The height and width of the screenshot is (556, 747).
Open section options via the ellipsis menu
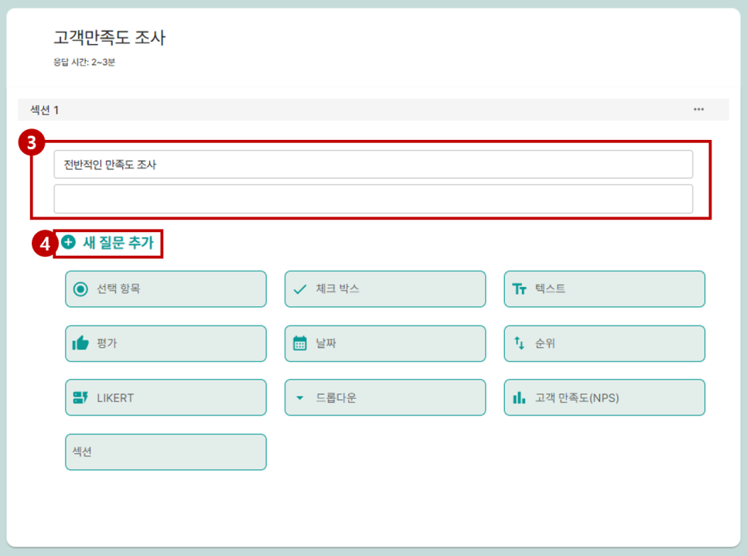(698, 109)
